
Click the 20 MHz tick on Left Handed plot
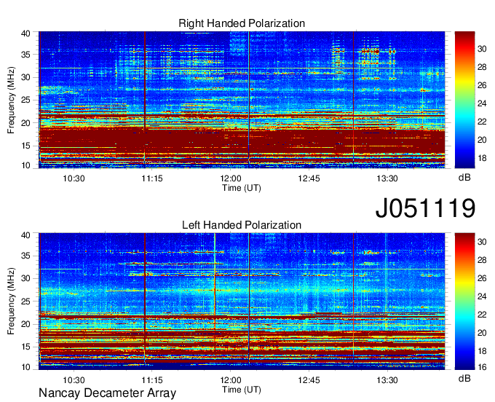26,324
